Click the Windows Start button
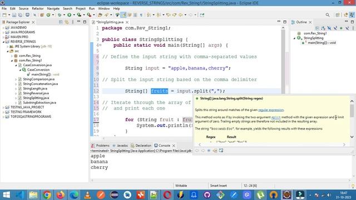Image resolution: width=356 pixels, height=200 pixels. [6, 195]
